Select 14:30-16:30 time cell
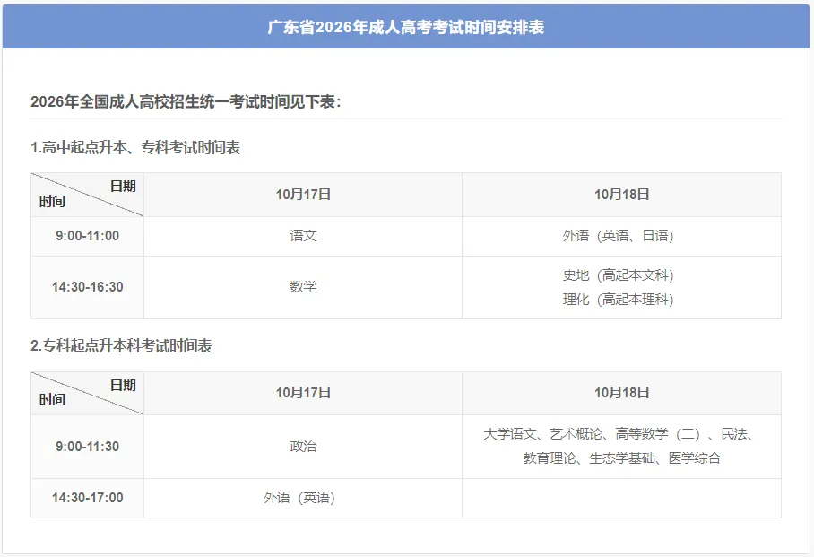This screenshot has width=814, height=557. [87, 287]
